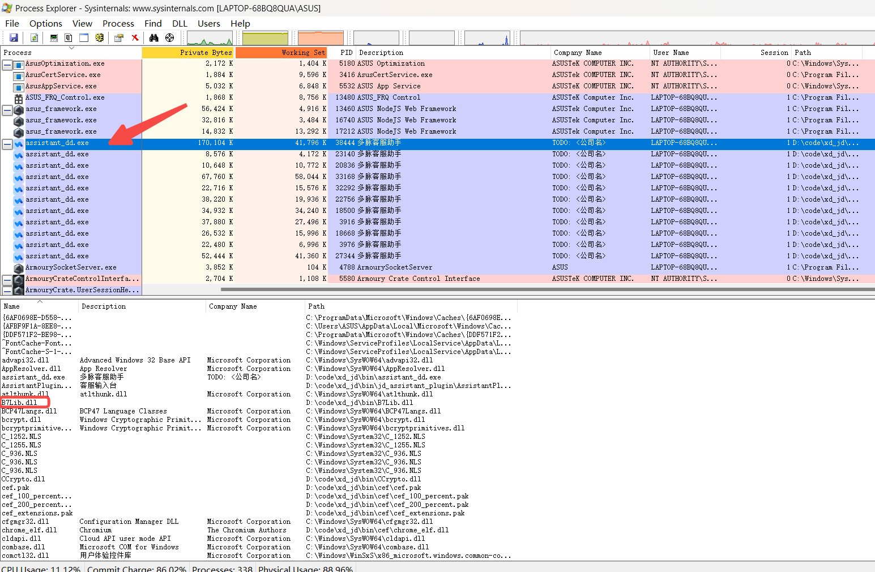Sort by the Private Bytes column header
Screen dimensions: 875x572
coord(187,53)
